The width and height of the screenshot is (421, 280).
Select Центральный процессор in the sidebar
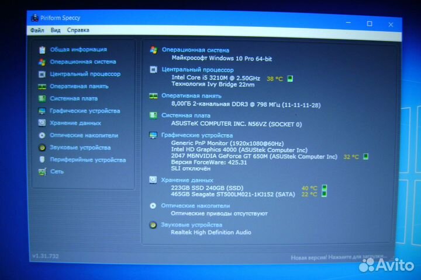tap(85, 74)
